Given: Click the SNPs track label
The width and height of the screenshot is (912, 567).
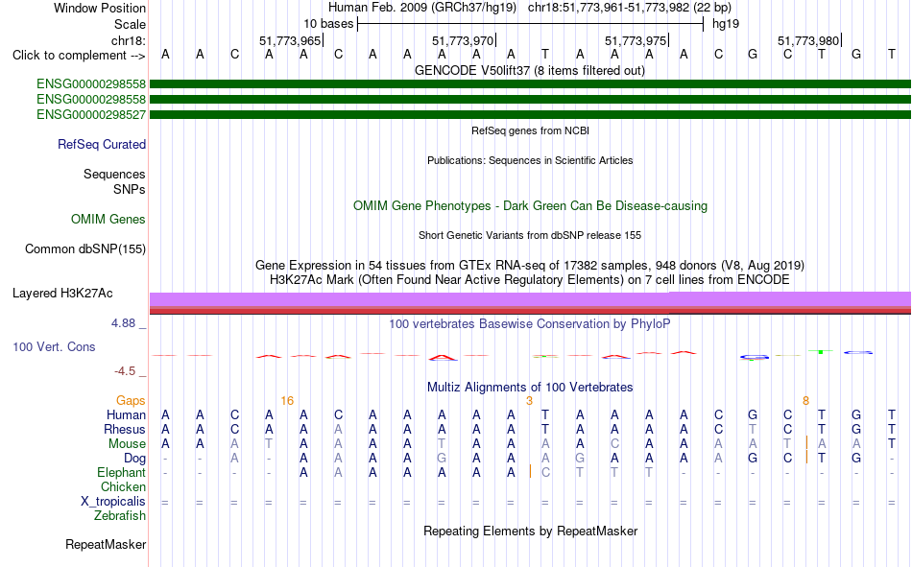Looking at the screenshot, I should [x=130, y=190].
